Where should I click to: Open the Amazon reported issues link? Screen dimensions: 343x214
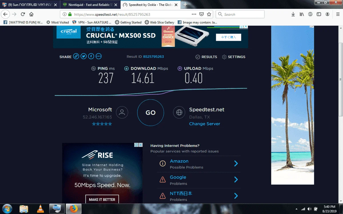click(x=179, y=161)
